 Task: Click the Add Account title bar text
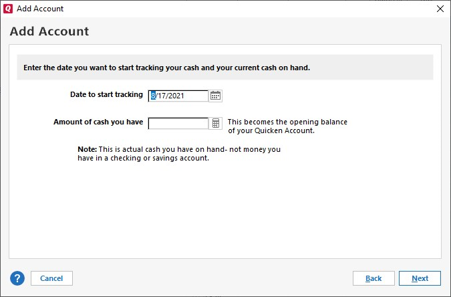(x=40, y=9)
